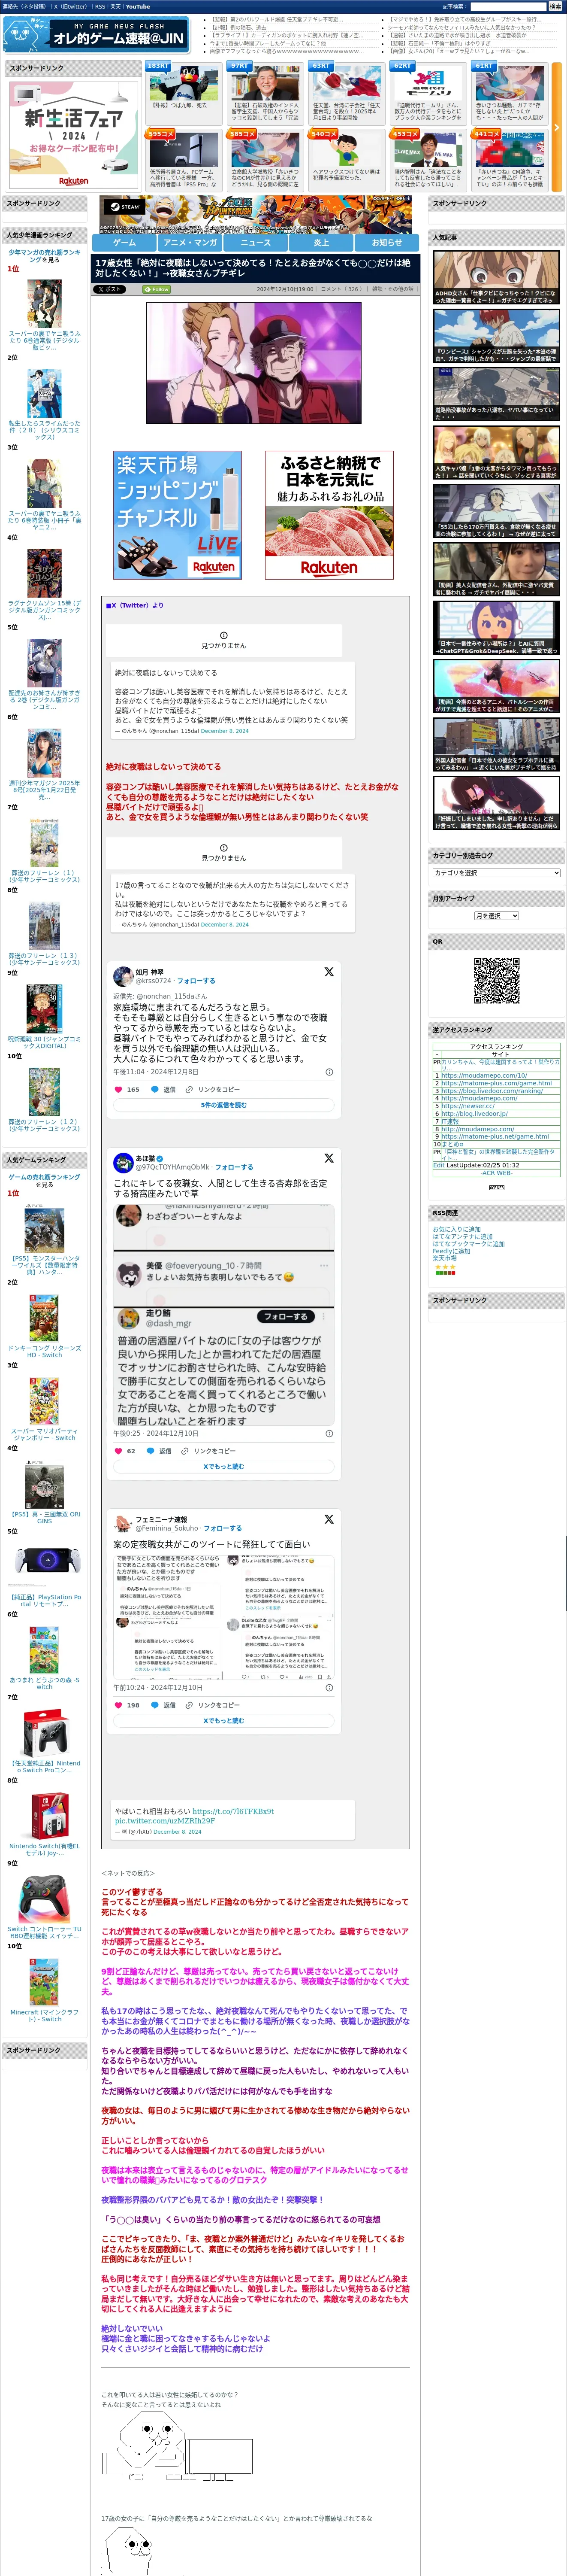Open YouTube link in top bar
Screen dimensions: 567x2576
coord(138,6)
